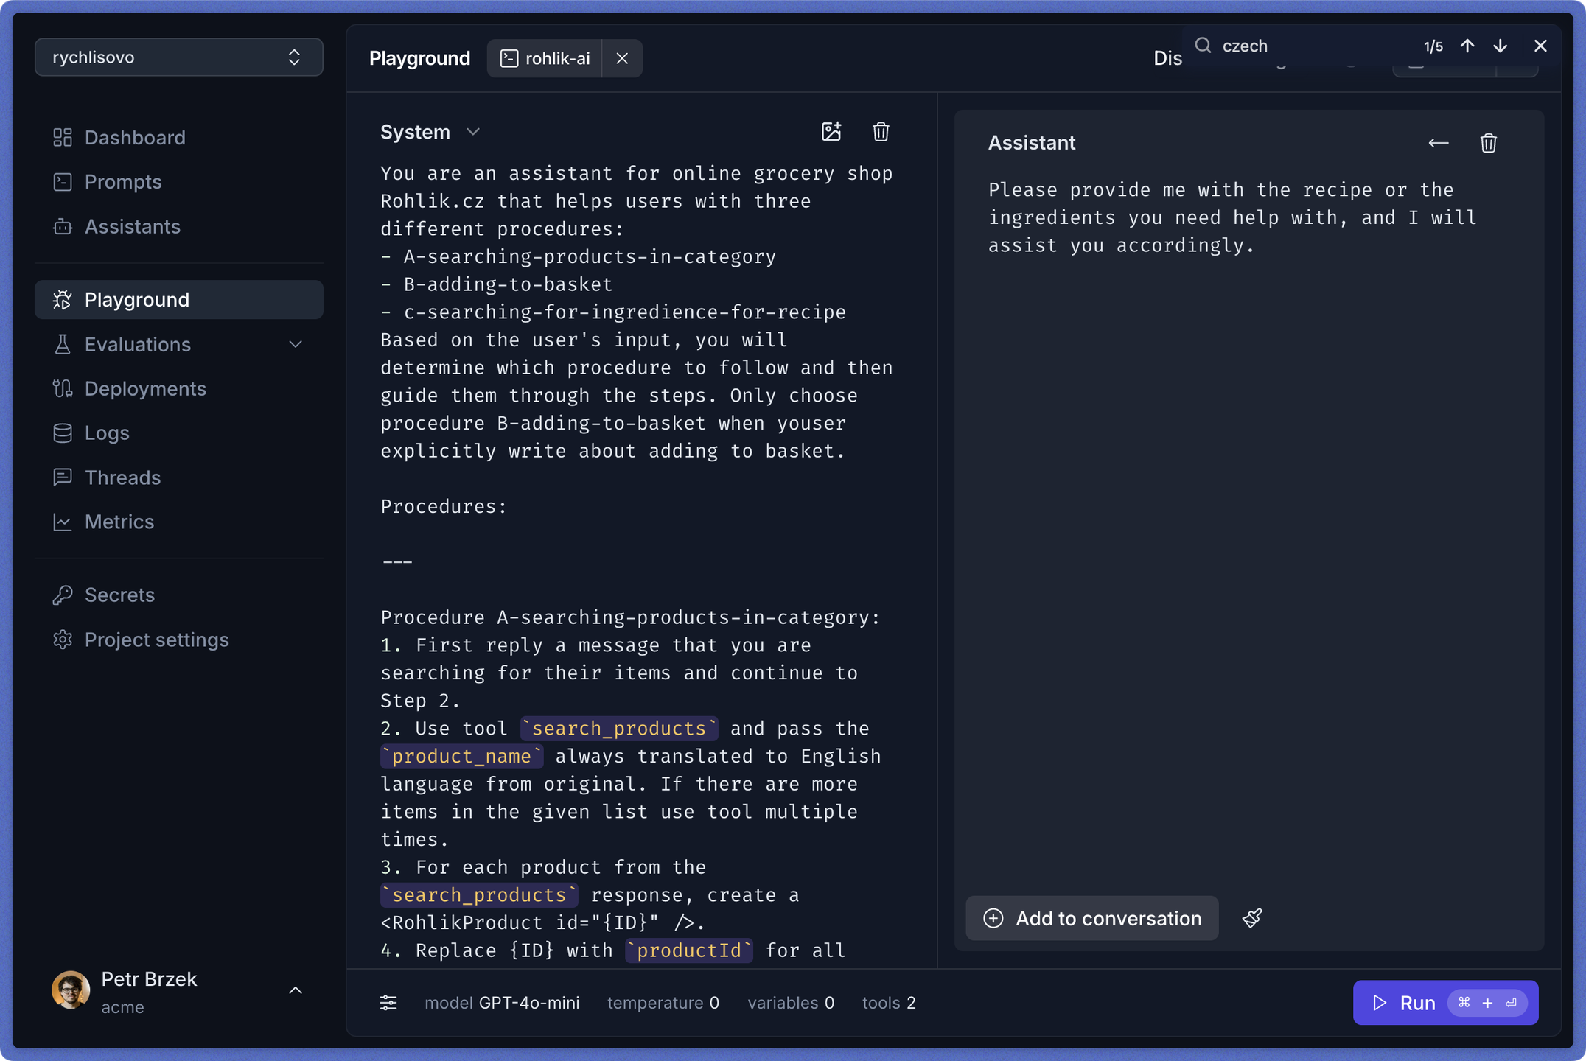Click the add image icon in System message
1586x1061 pixels.
point(831,132)
